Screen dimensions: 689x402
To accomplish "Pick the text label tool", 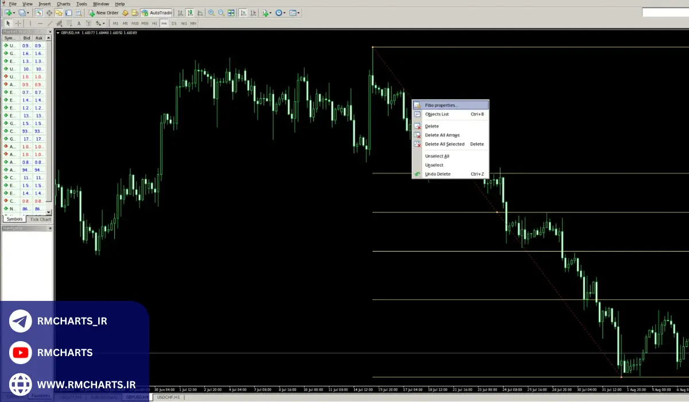I will (79, 24).
